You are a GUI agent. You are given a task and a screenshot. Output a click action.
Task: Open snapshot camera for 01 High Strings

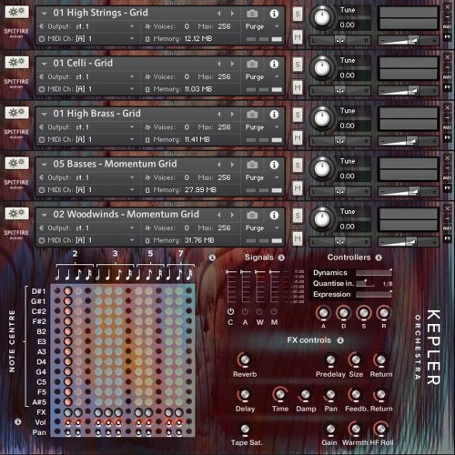(252, 14)
